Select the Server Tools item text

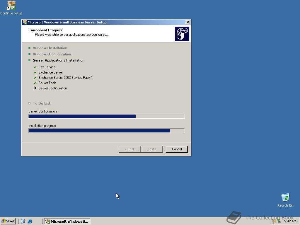point(47,83)
